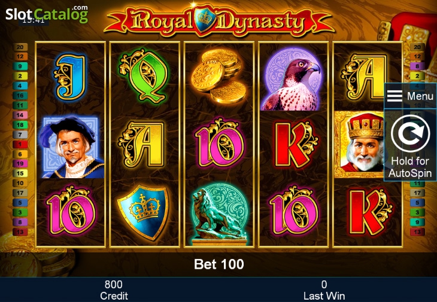Select the crowned king portrait symbol
The width and height of the screenshot is (437, 302).
(x=360, y=144)
